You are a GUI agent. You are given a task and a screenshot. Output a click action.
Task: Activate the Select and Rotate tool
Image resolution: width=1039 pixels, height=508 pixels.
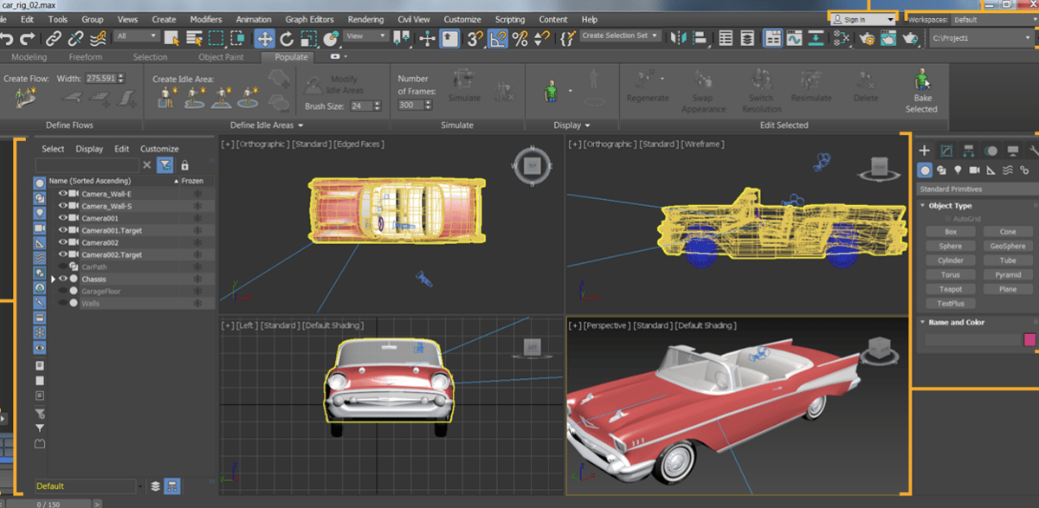coord(287,38)
